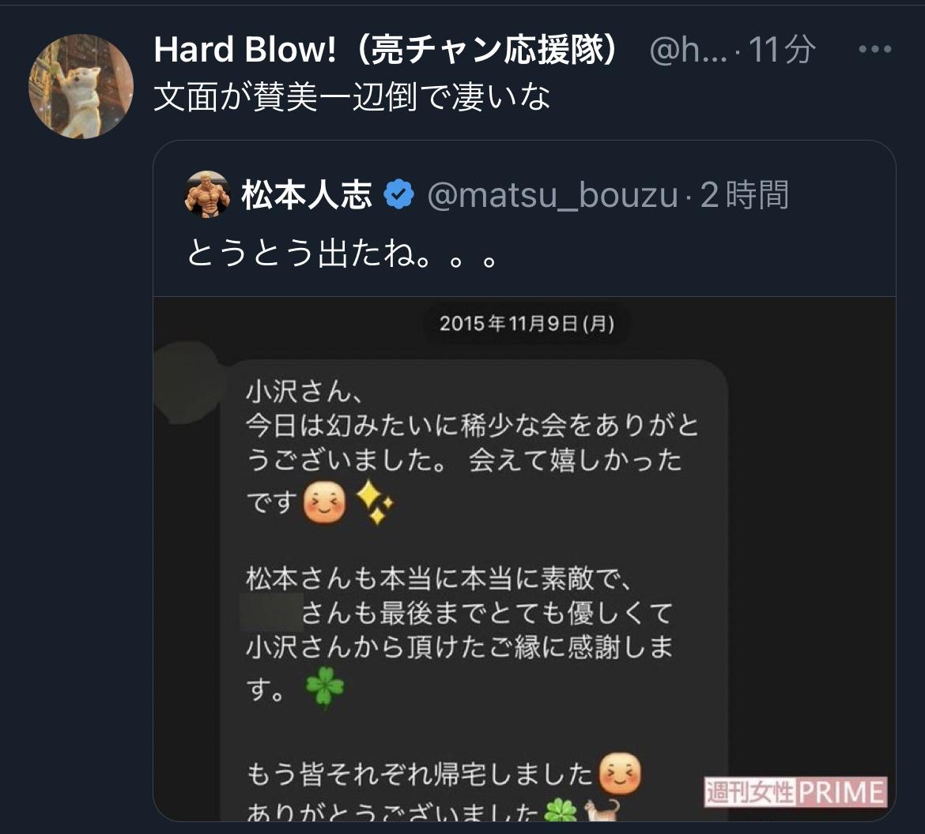Screen dimensions: 925x834
Task: Click the smiling emoji after 帰宅しました
Action: point(620,773)
